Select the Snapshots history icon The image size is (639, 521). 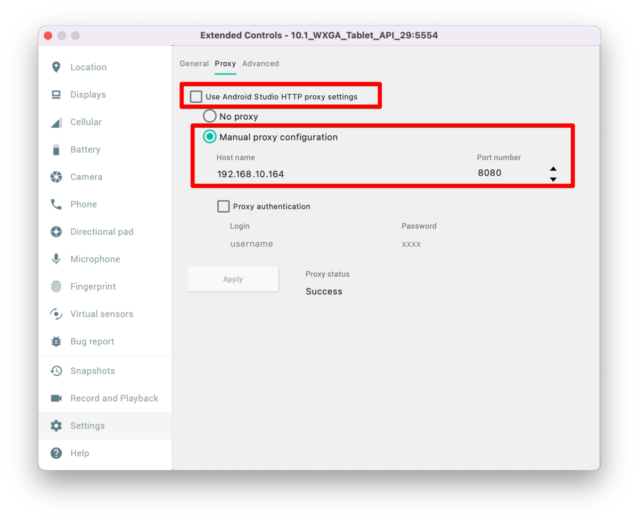[56, 371]
